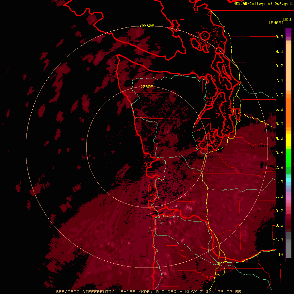Click the 7.4 scale value
Viewport: 294px width, 294px height.
[279, 80]
